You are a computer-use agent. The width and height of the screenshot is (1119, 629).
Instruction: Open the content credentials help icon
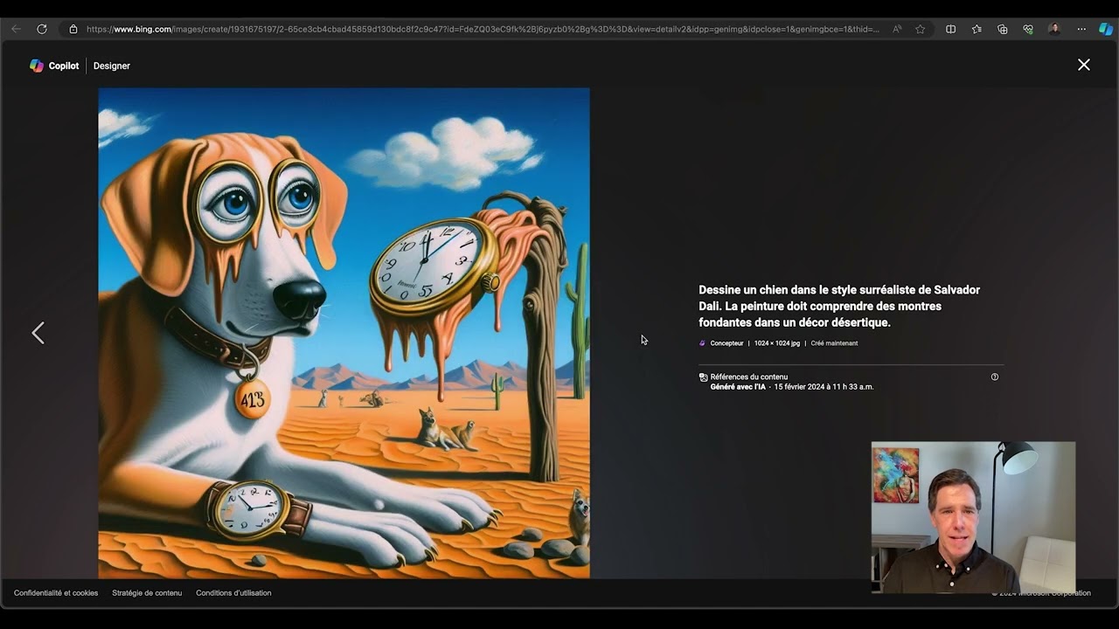[995, 377]
